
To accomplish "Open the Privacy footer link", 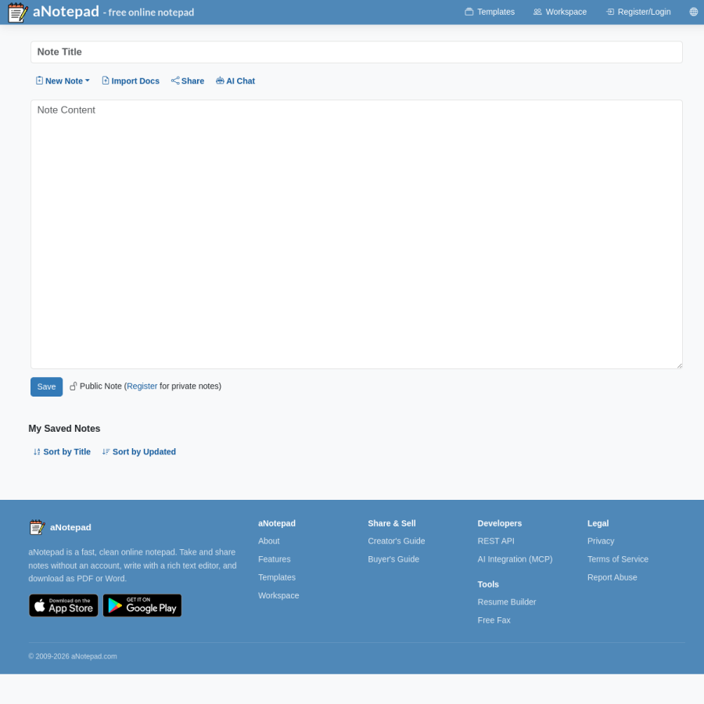I will point(601,541).
